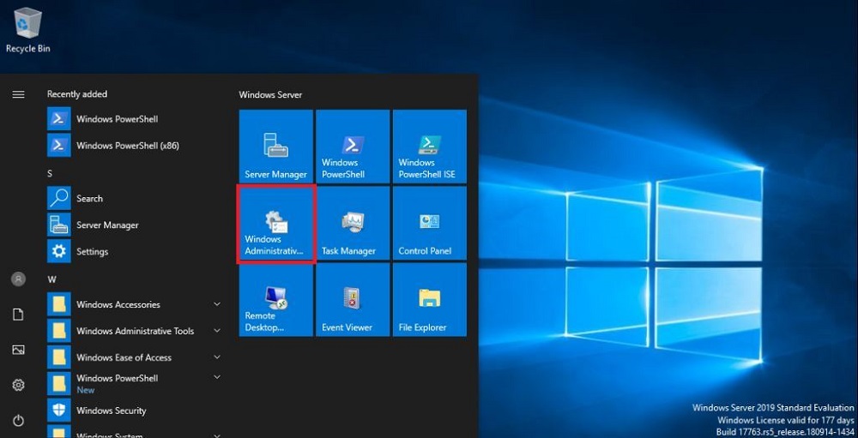The image size is (858, 438).
Task: Click the user account icon in sidebar
Action: pyautogui.click(x=18, y=279)
